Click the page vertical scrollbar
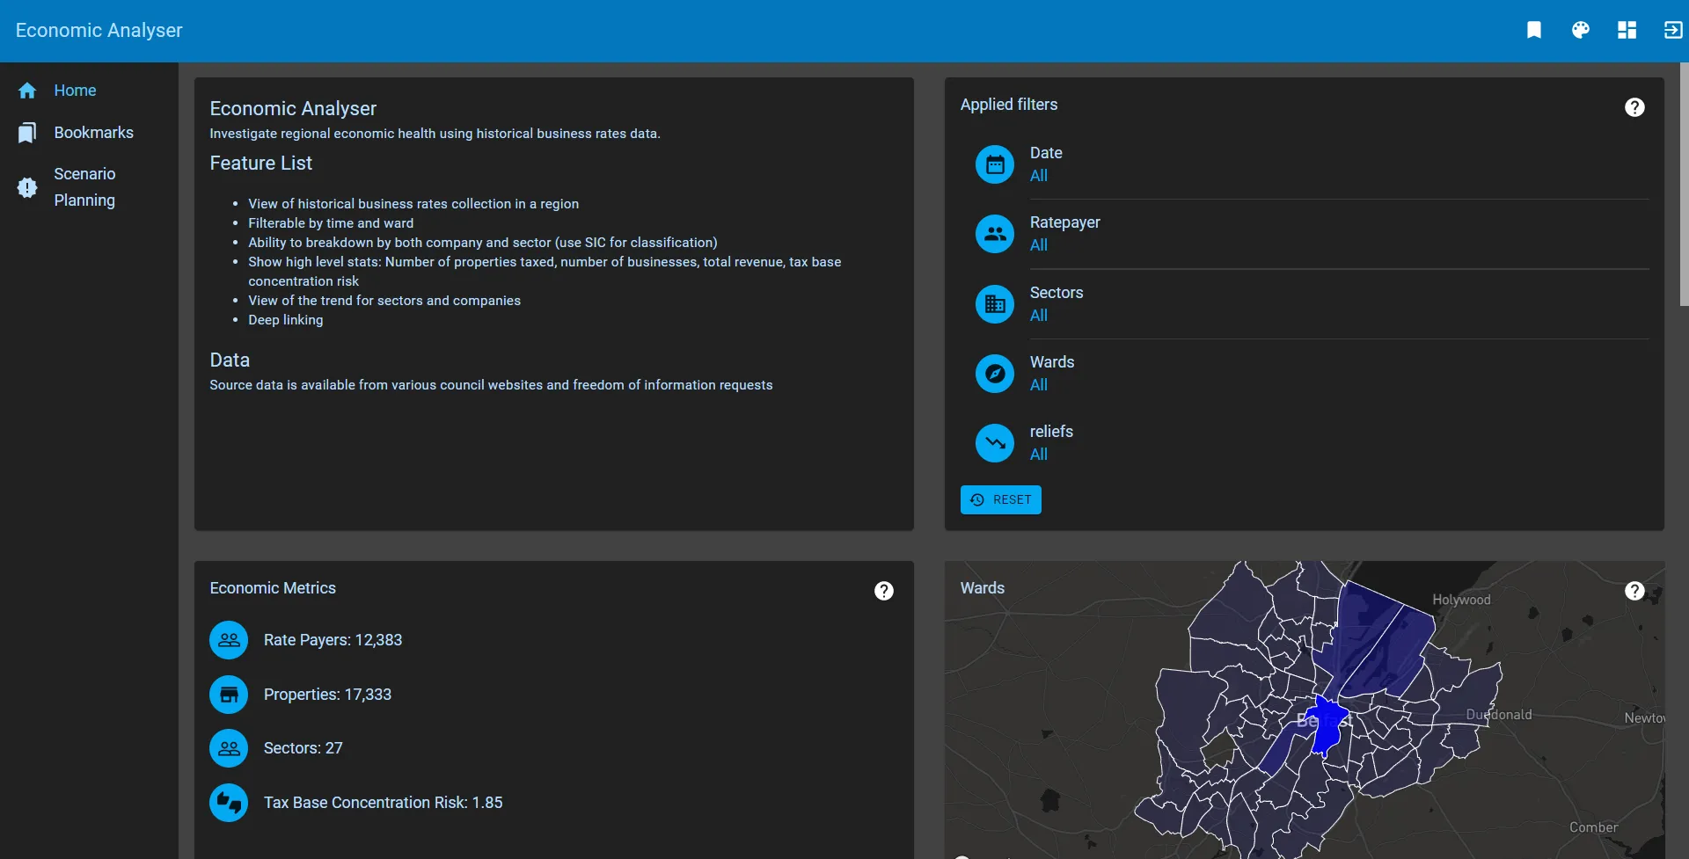1689x859 pixels. [1684, 185]
